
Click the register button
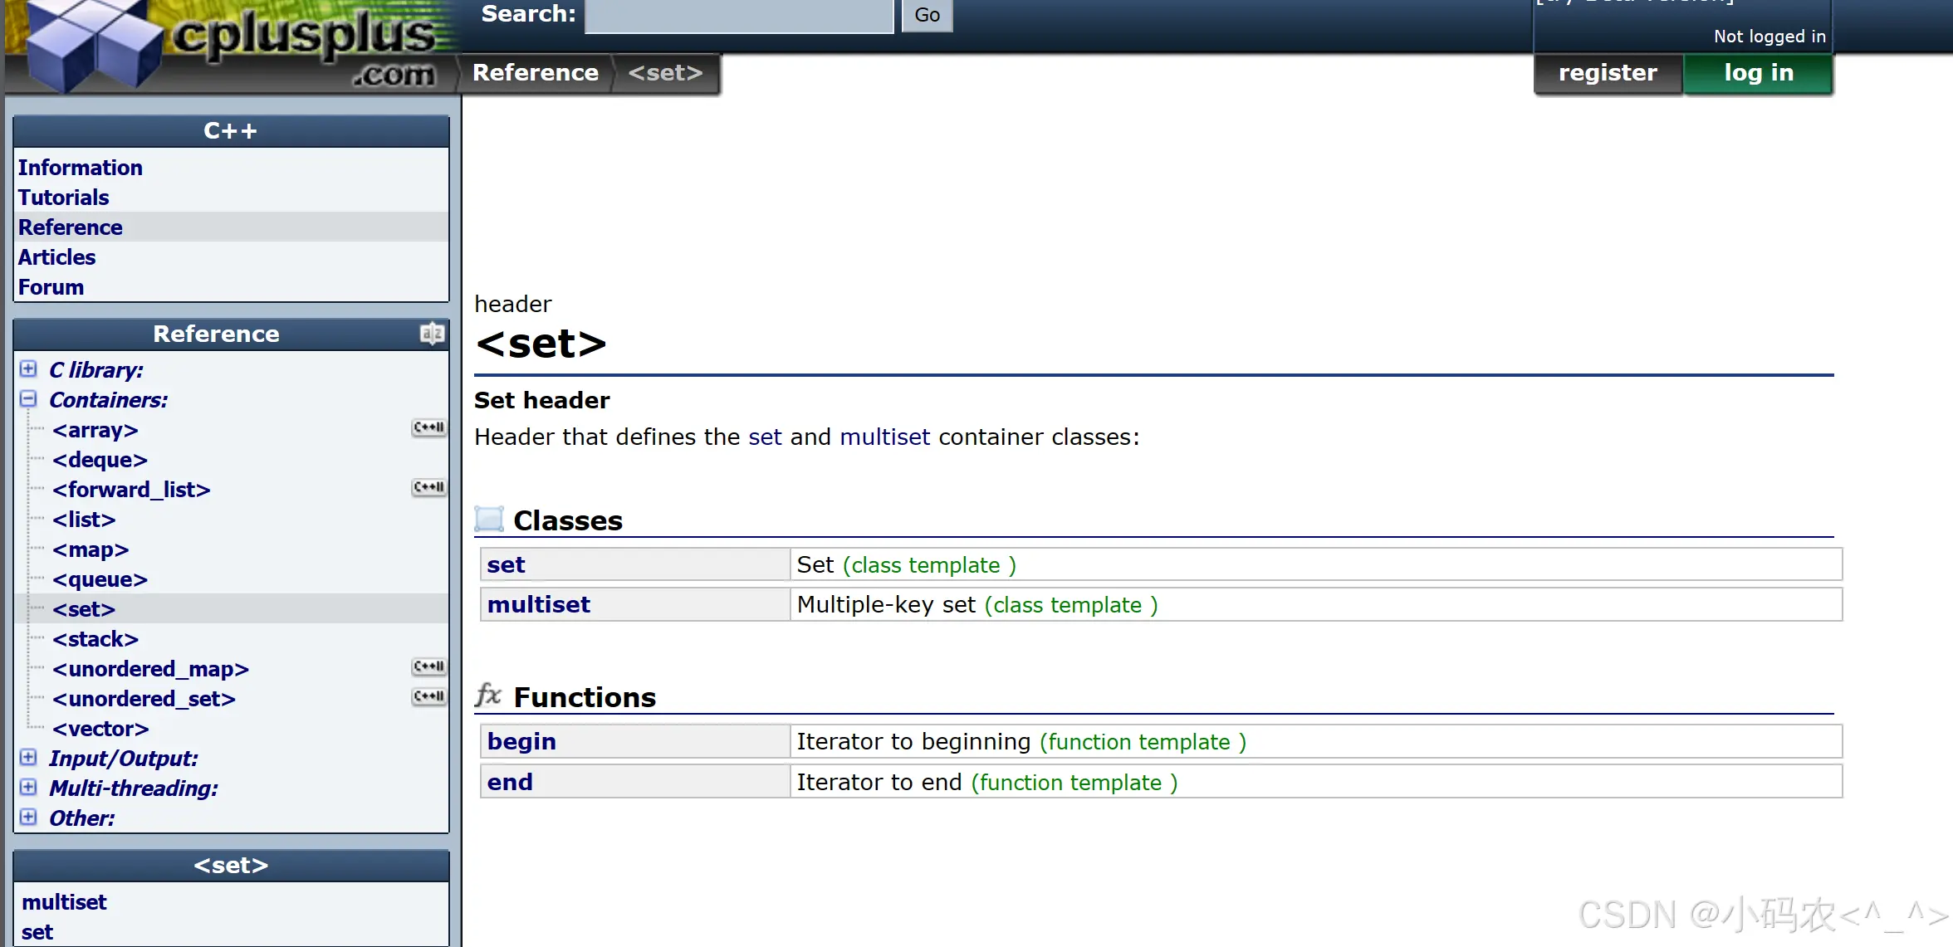coord(1608,71)
